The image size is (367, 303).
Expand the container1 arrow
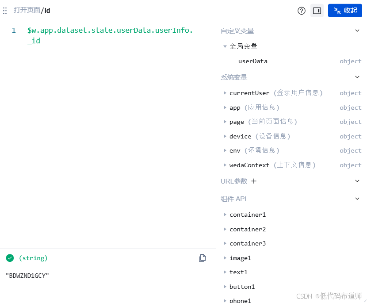pos(225,215)
